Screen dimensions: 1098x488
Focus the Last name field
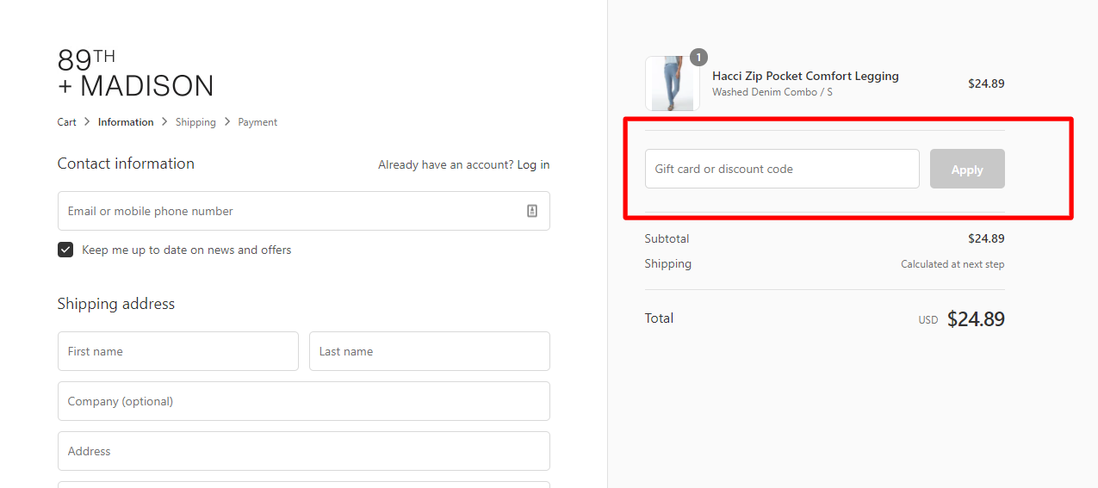point(430,351)
